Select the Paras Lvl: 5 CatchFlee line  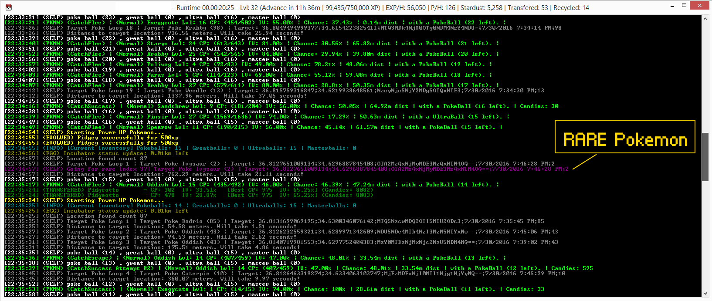(248, 75)
